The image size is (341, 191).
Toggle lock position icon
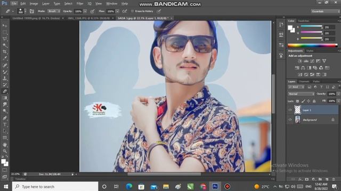coord(308,101)
